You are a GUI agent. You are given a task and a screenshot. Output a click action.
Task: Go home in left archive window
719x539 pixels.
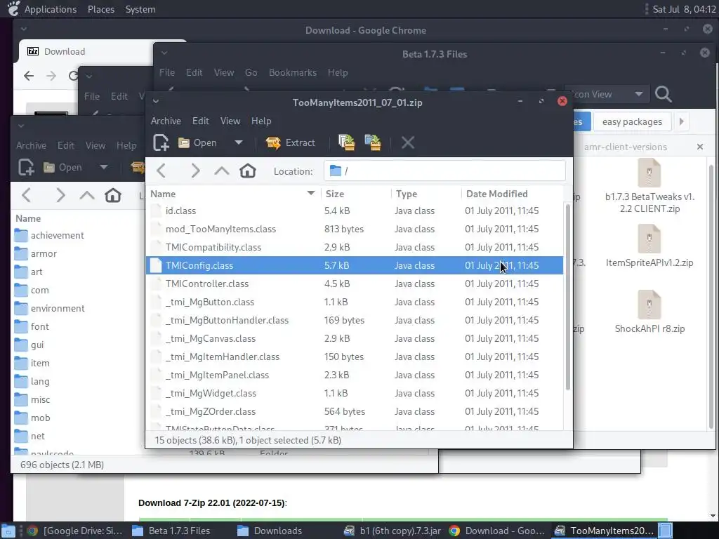click(113, 195)
